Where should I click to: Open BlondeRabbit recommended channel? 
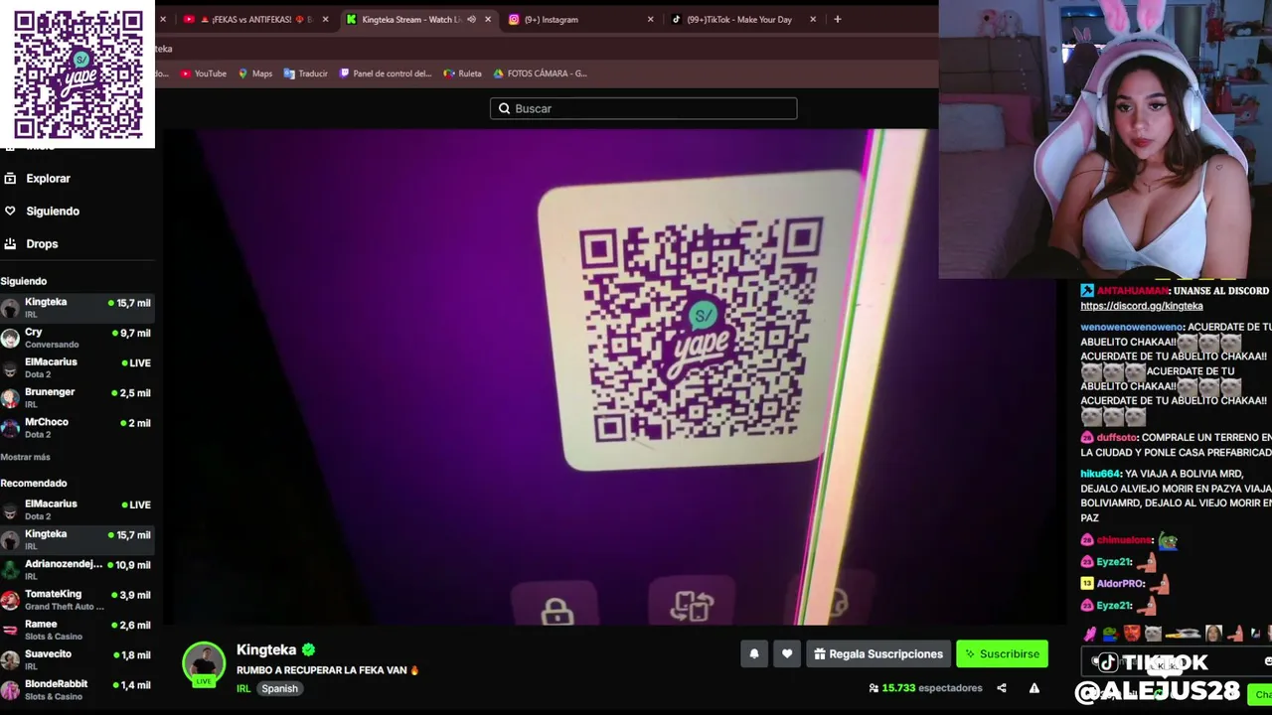[x=78, y=689]
